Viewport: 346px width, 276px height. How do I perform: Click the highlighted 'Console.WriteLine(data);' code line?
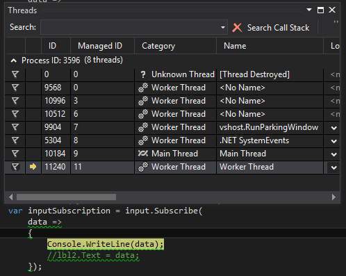point(106,244)
